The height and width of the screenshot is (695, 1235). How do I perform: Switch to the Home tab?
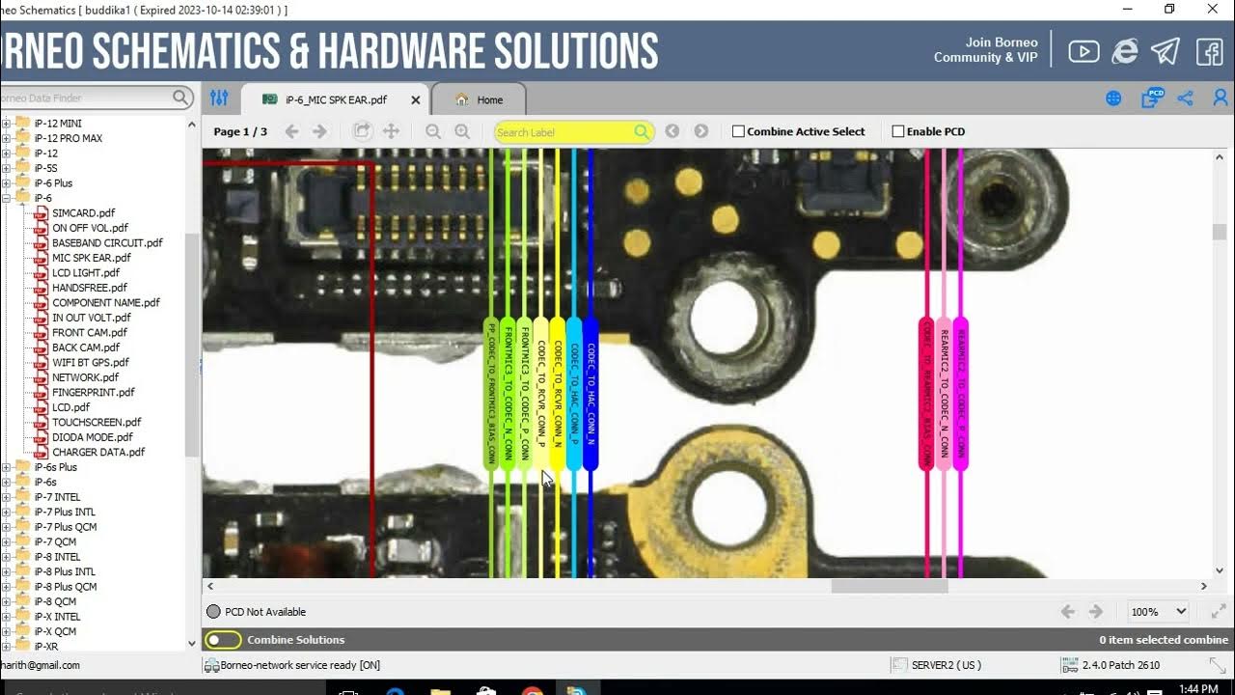click(480, 99)
